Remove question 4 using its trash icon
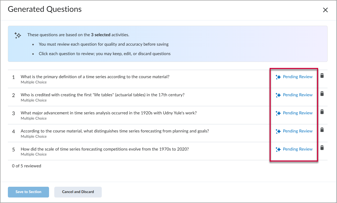The height and width of the screenshot is (203, 337). point(322,130)
